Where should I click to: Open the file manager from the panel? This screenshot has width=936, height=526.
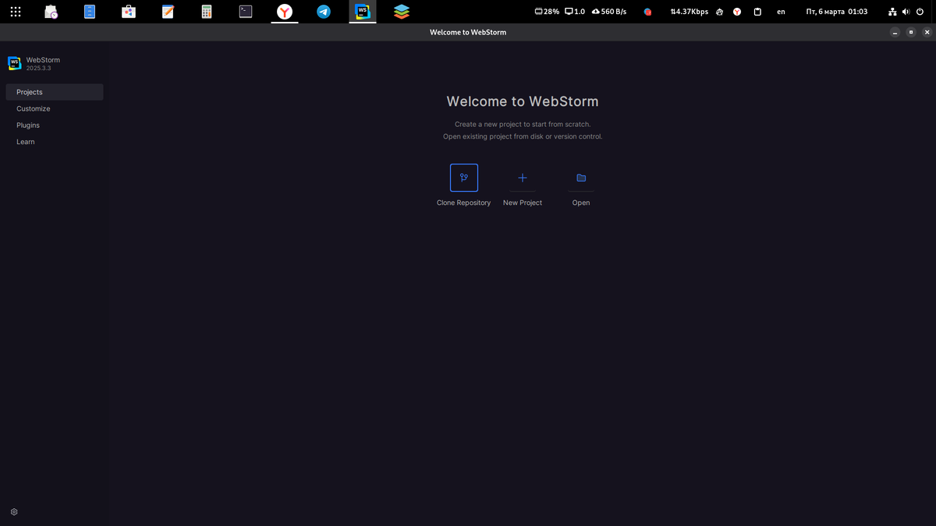tap(90, 12)
